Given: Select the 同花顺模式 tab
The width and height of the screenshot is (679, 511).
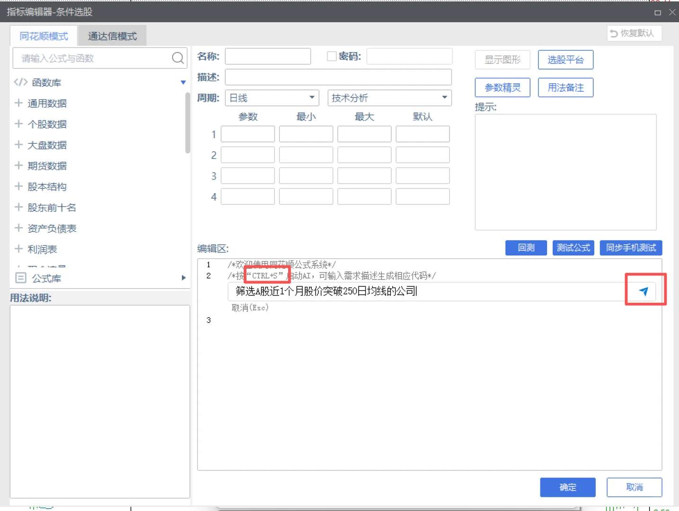Looking at the screenshot, I should pos(43,35).
